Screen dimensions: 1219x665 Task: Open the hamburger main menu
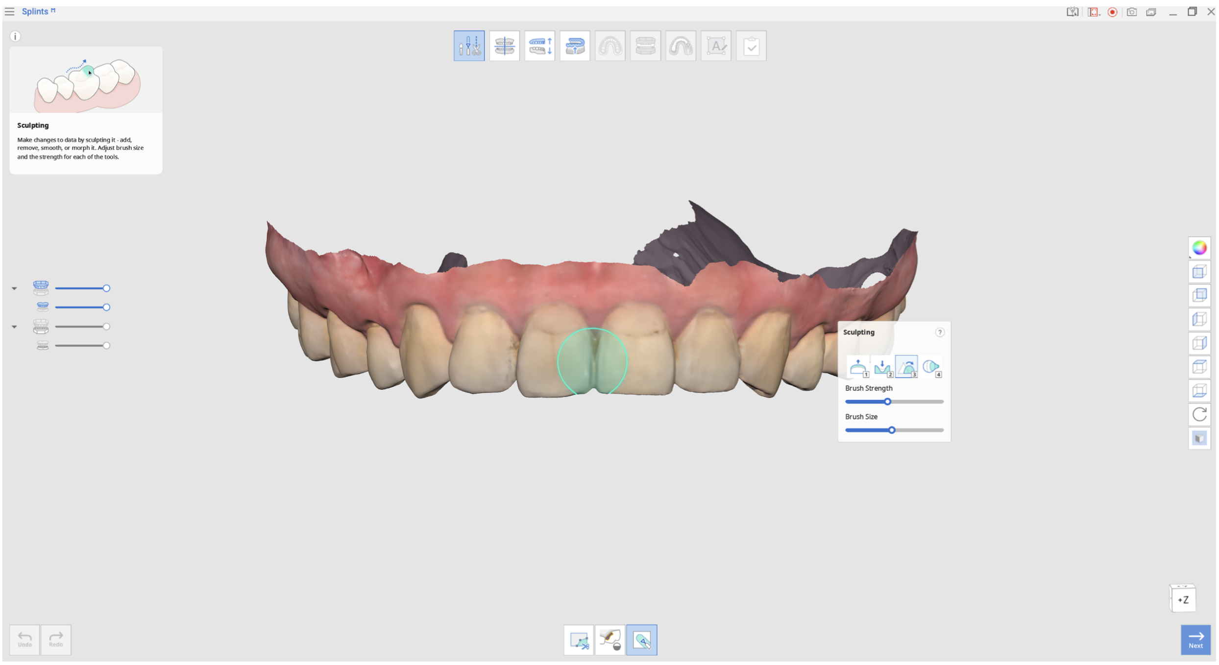click(x=9, y=11)
